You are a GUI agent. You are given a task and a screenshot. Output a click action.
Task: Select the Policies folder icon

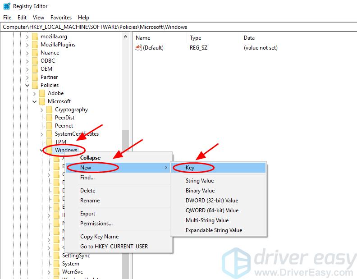(35, 85)
